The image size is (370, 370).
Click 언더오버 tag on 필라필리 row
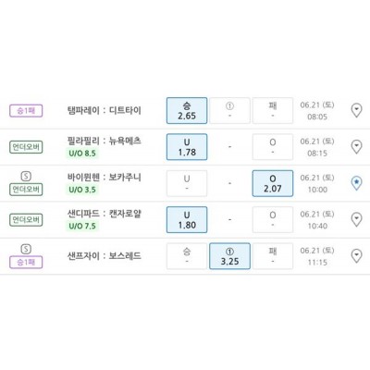26,147
